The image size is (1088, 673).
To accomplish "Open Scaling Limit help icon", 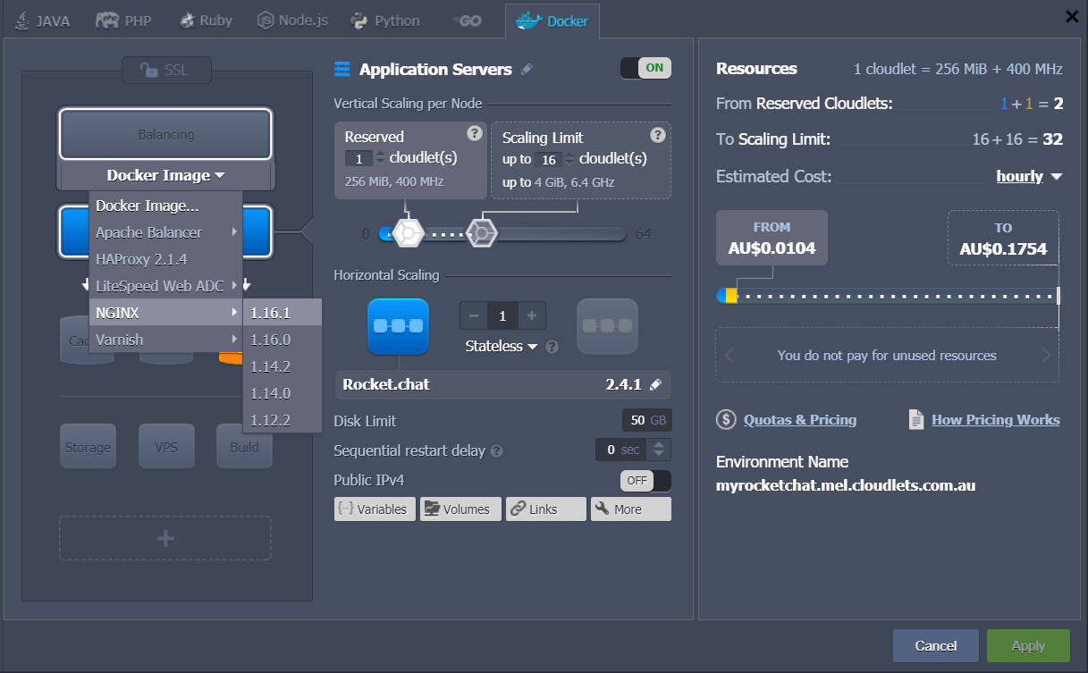I will [658, 135].
